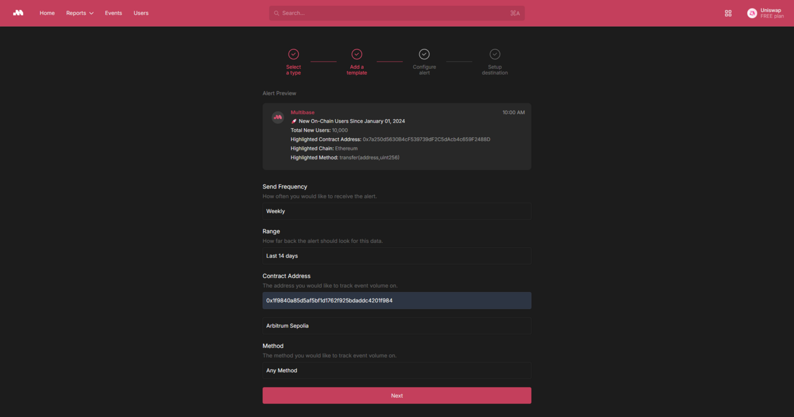Click the 'Configure alert' step label
This screenshot has width=794, height=417.
(x=424, y=70)
